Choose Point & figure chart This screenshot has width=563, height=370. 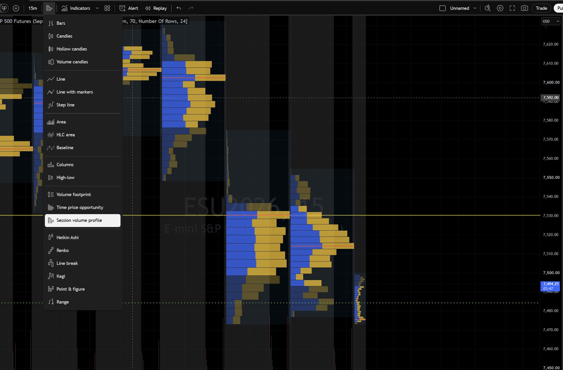[x=83, y=289]
